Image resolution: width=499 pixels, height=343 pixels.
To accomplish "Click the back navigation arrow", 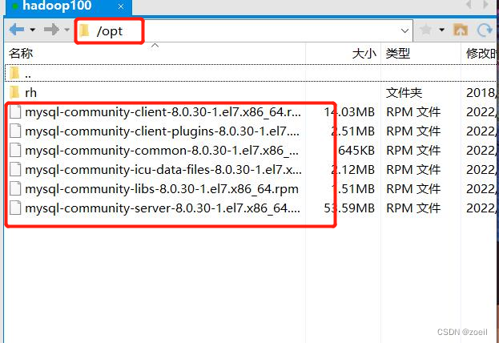I will point(17,30).
